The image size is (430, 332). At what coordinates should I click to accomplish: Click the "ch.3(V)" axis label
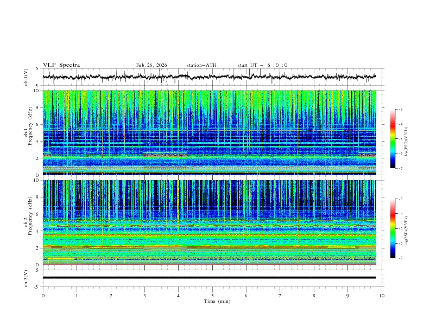26,278
